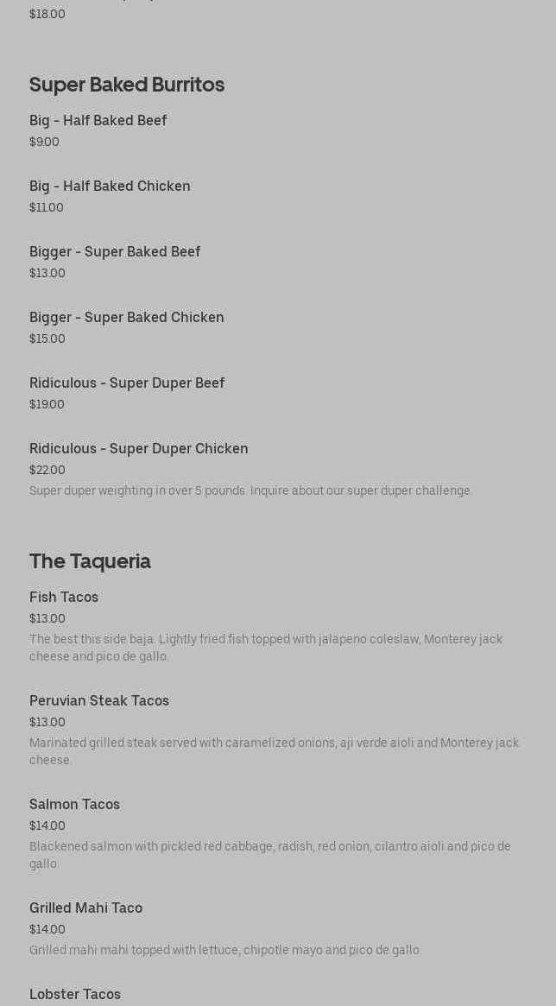Choose the Salmon Tacos item
This screenshot has width=556, height=1006.
(74, 805)
